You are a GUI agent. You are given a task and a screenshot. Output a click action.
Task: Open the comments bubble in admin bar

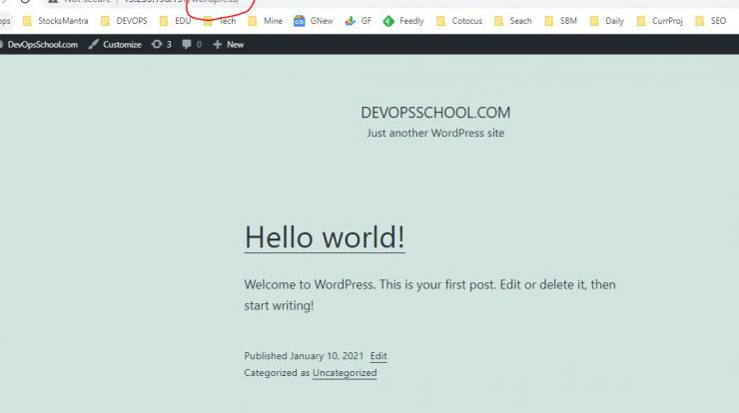192,44
